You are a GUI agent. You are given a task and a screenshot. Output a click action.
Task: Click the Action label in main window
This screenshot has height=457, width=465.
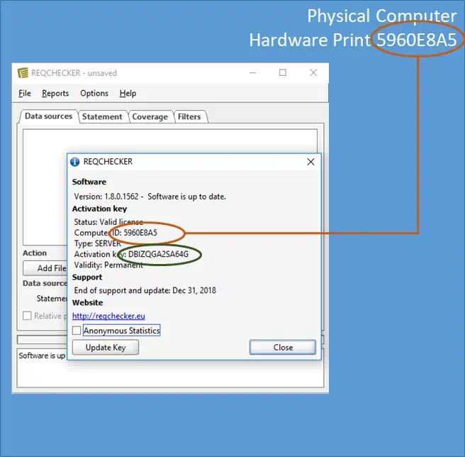point(35,253)
